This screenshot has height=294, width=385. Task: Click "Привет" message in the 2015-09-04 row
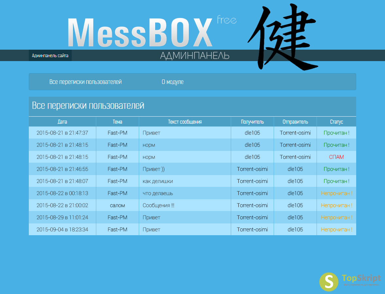[151, 230]
